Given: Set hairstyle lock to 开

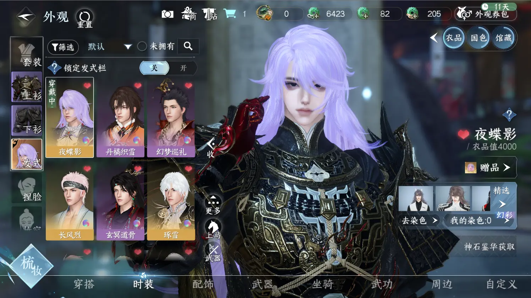Looking at the screenshot, I should pyautogui.click(x=183, y=68).
